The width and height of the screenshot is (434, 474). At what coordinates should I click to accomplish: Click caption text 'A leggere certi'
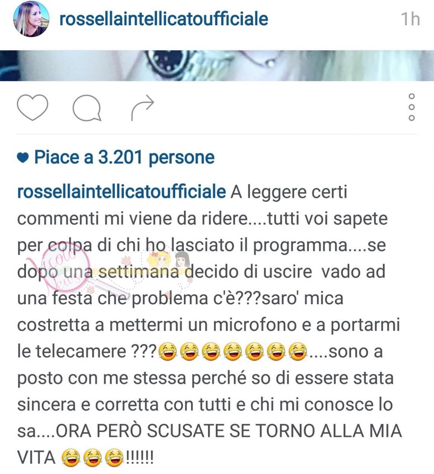[289, 192]
